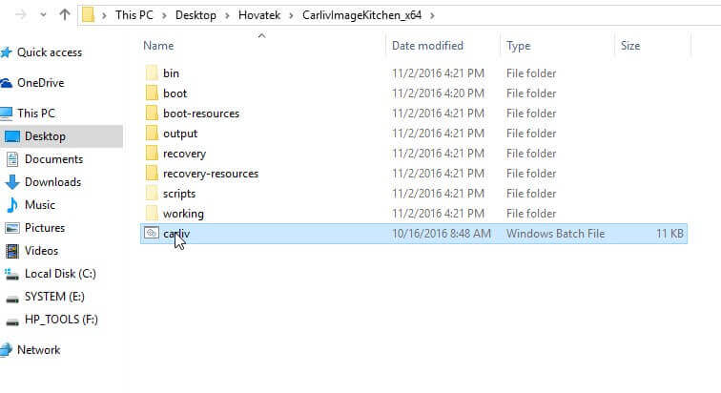Select the recovery folder icon
The height and width of the screenshot is (393, 721).
pyautogui.click(x=151, y=154)
